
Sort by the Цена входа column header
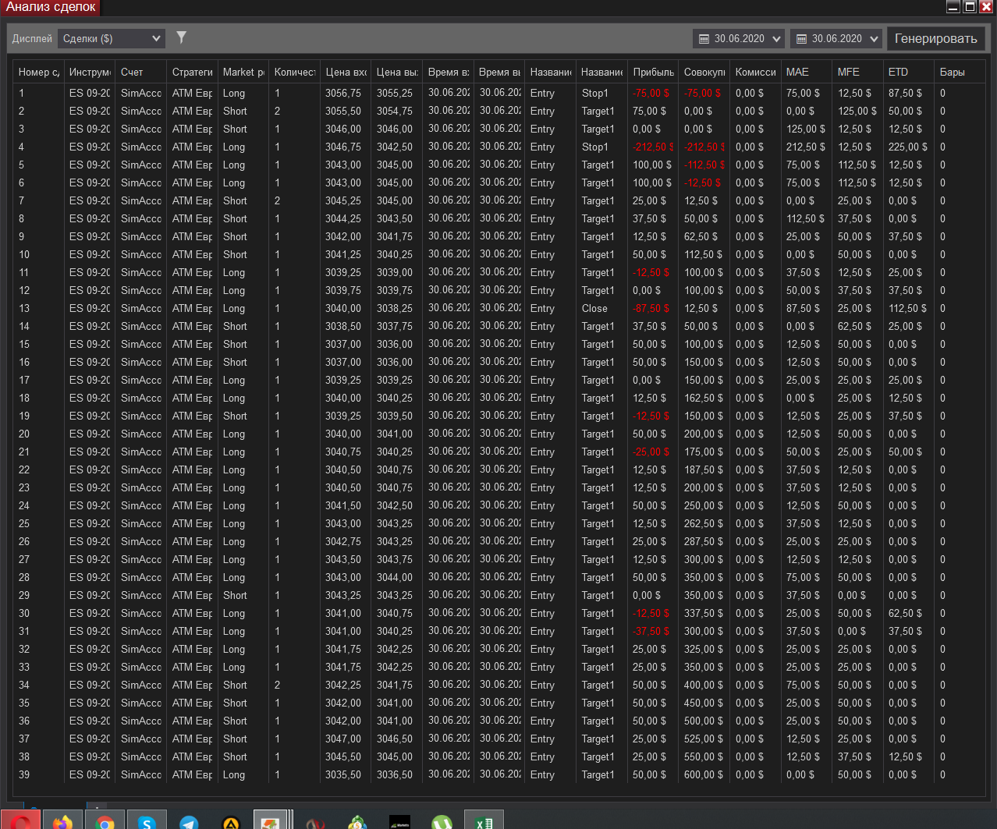pyautogui.click(x=346, y=72)
